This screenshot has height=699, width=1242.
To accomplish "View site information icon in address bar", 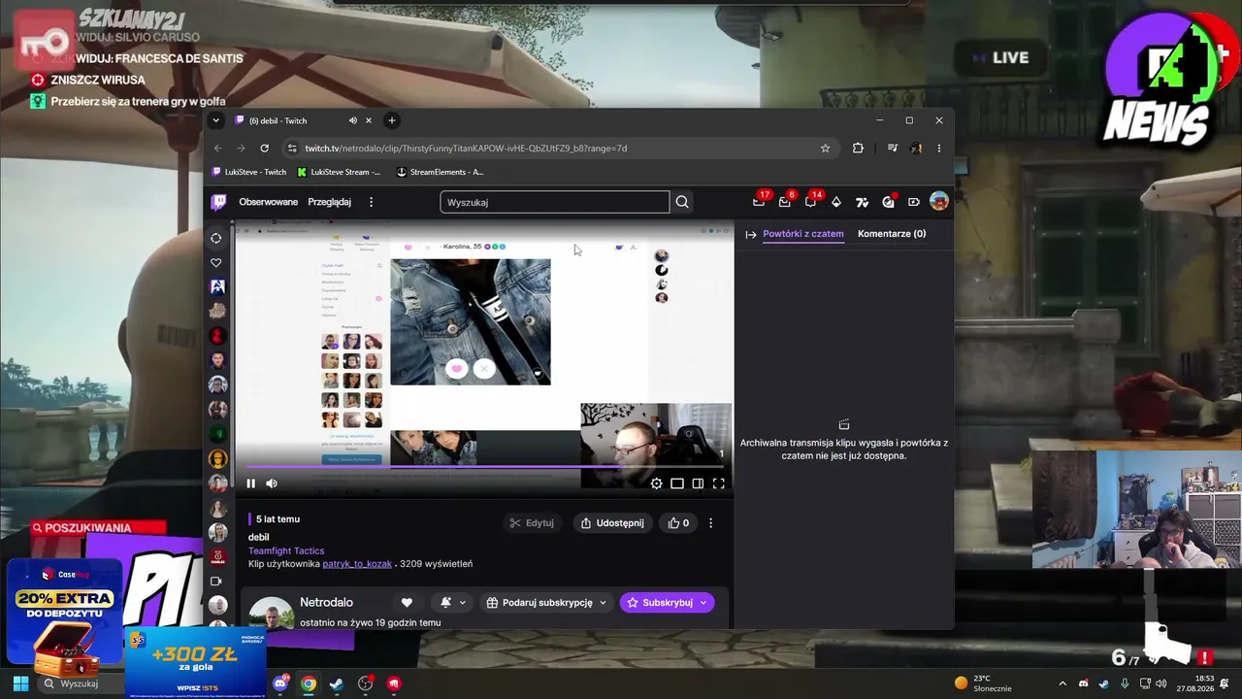I will tap(291, 149).
